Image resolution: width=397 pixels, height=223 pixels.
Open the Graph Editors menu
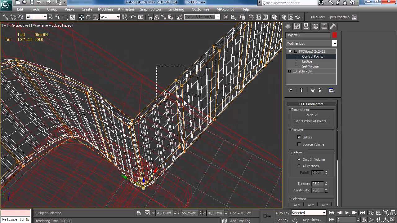[x=150, y=9]
